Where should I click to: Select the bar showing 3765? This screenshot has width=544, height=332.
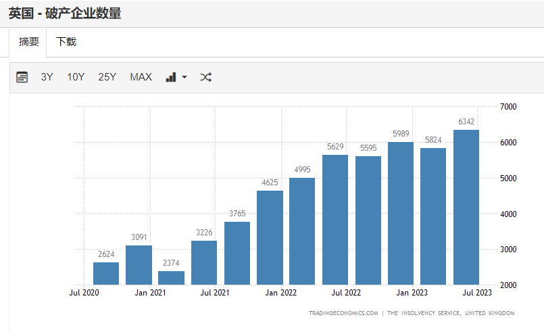pyautogui.click(x=237, y=253)
